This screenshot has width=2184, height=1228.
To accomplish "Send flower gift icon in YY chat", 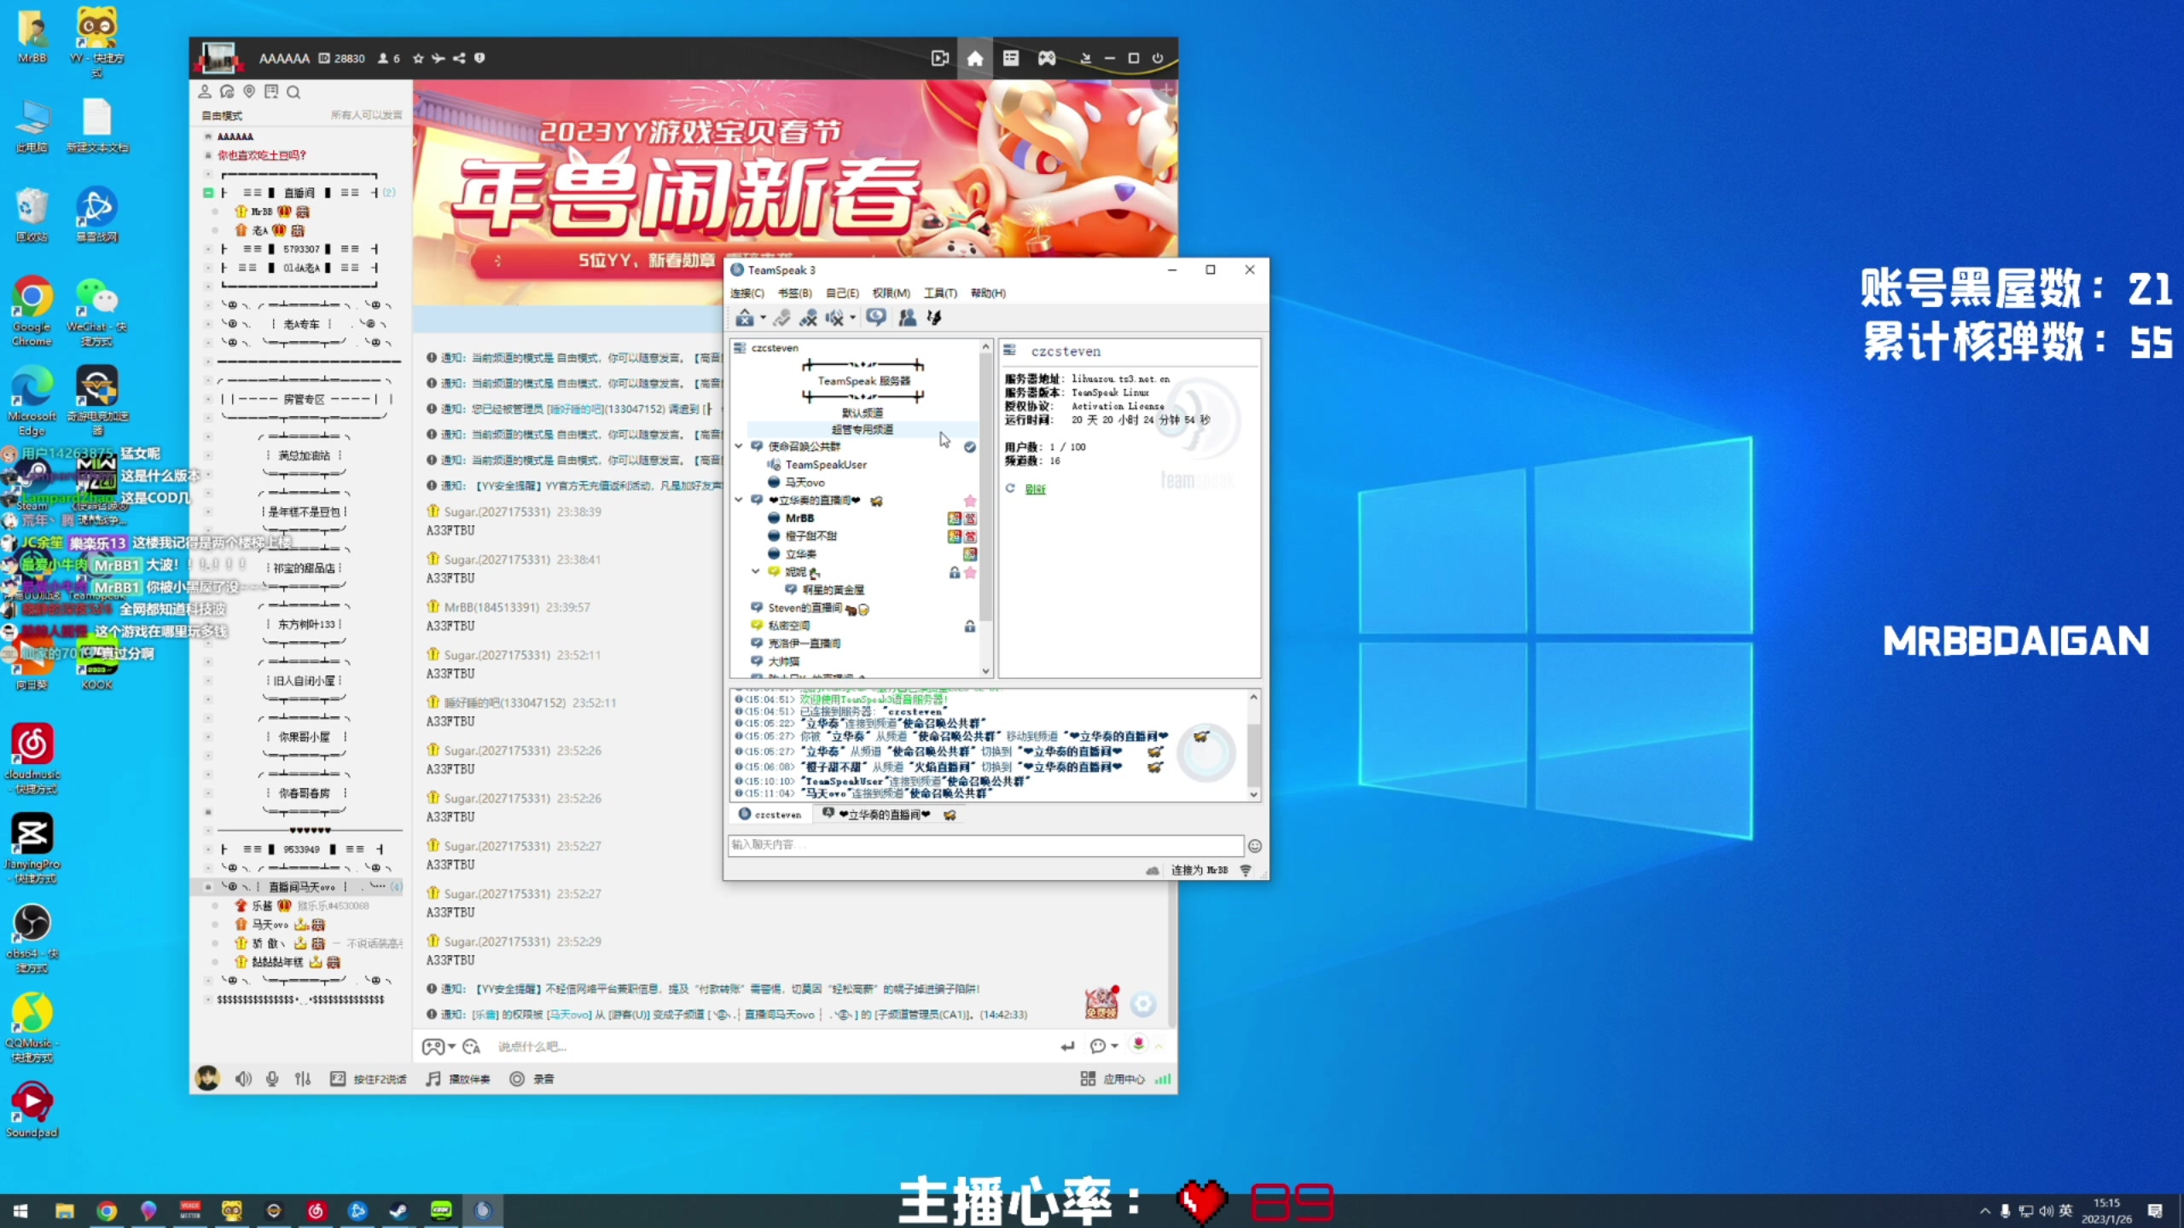I will (1138, 1045).
